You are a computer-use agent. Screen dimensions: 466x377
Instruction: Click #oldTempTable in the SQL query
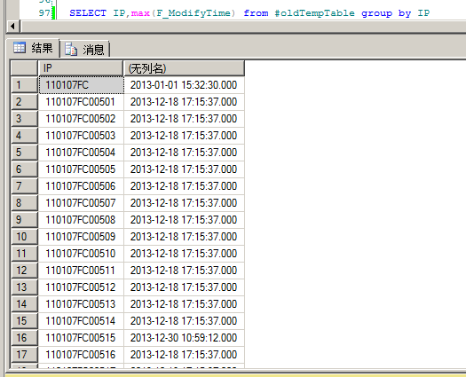tap(314, 13)
